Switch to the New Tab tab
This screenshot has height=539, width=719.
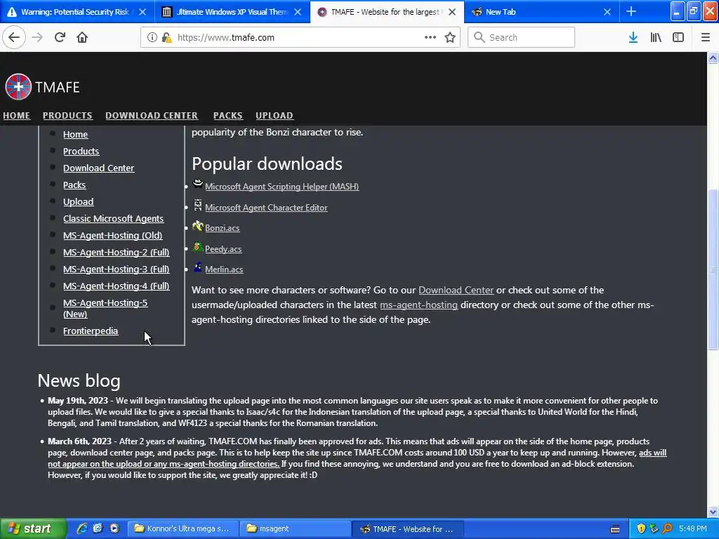click(541, 12)
